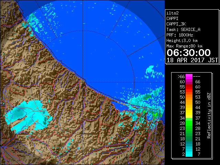Click the 'ilts2' site name text
The width and height of the screenshot is (220, 165).
click(173, 13)
